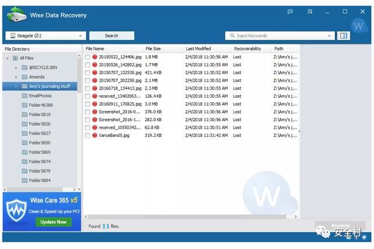The image size is (374, 249).
Task: Click the Update Now button
Action: pos(53,222)
